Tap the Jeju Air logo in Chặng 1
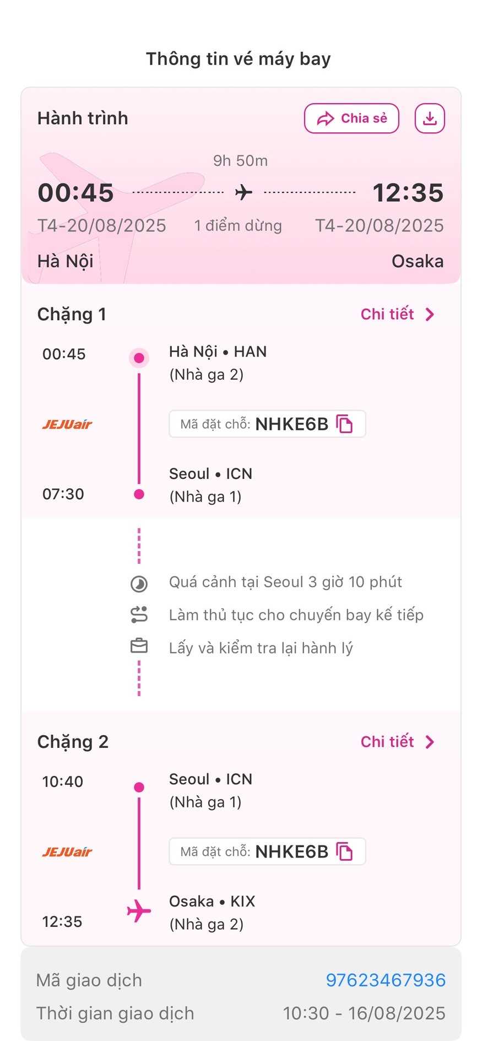Screen dimensions: 477x1041 click(x=67, y=424)
